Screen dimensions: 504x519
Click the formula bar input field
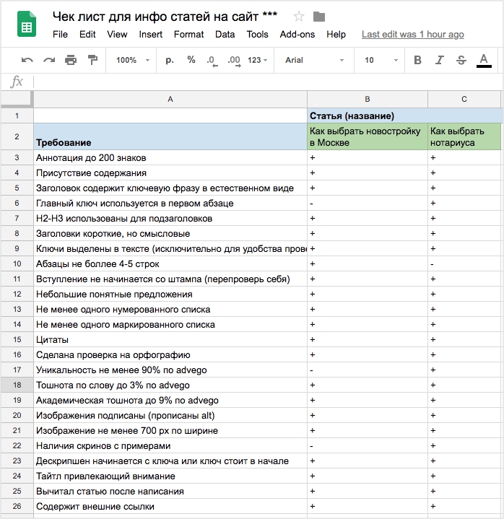point(267,82)
